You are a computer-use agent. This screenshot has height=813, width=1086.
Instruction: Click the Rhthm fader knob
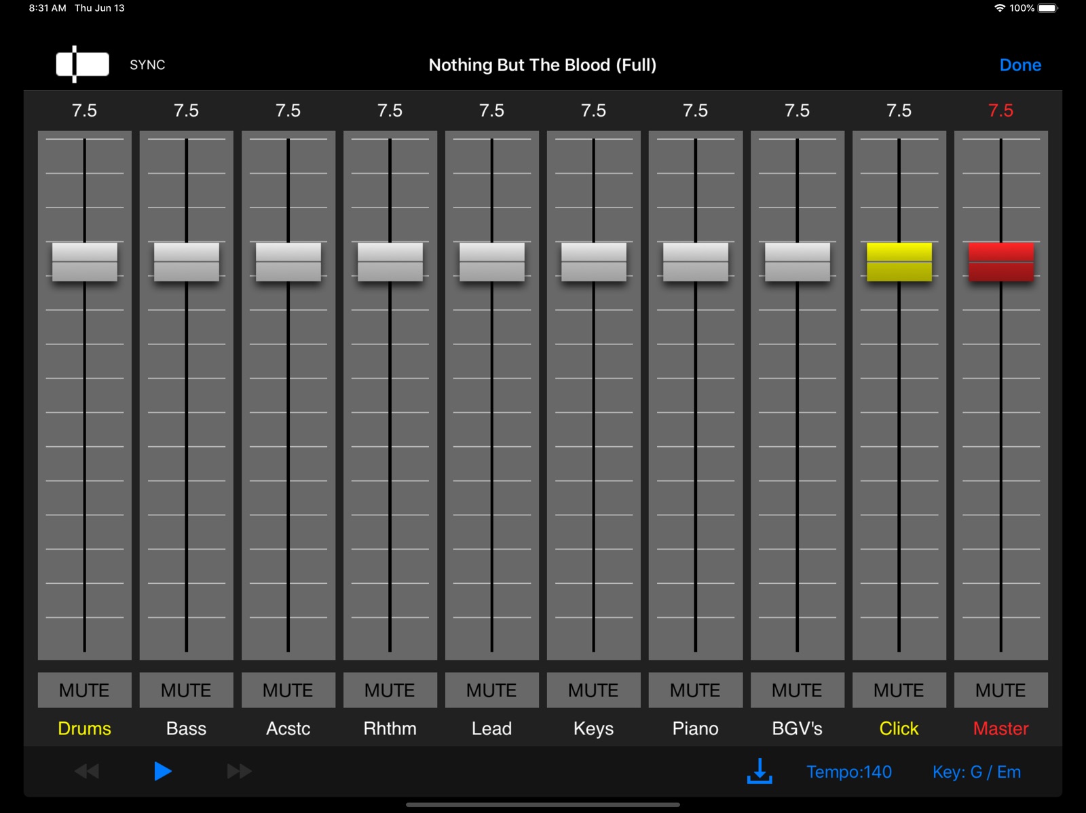pos(390,262)
